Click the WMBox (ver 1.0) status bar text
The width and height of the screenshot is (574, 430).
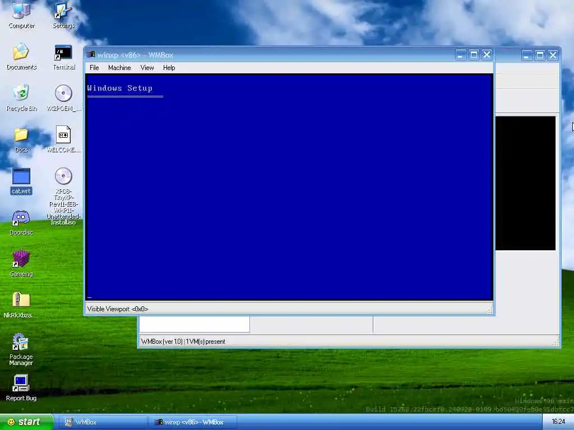(183, 342)
